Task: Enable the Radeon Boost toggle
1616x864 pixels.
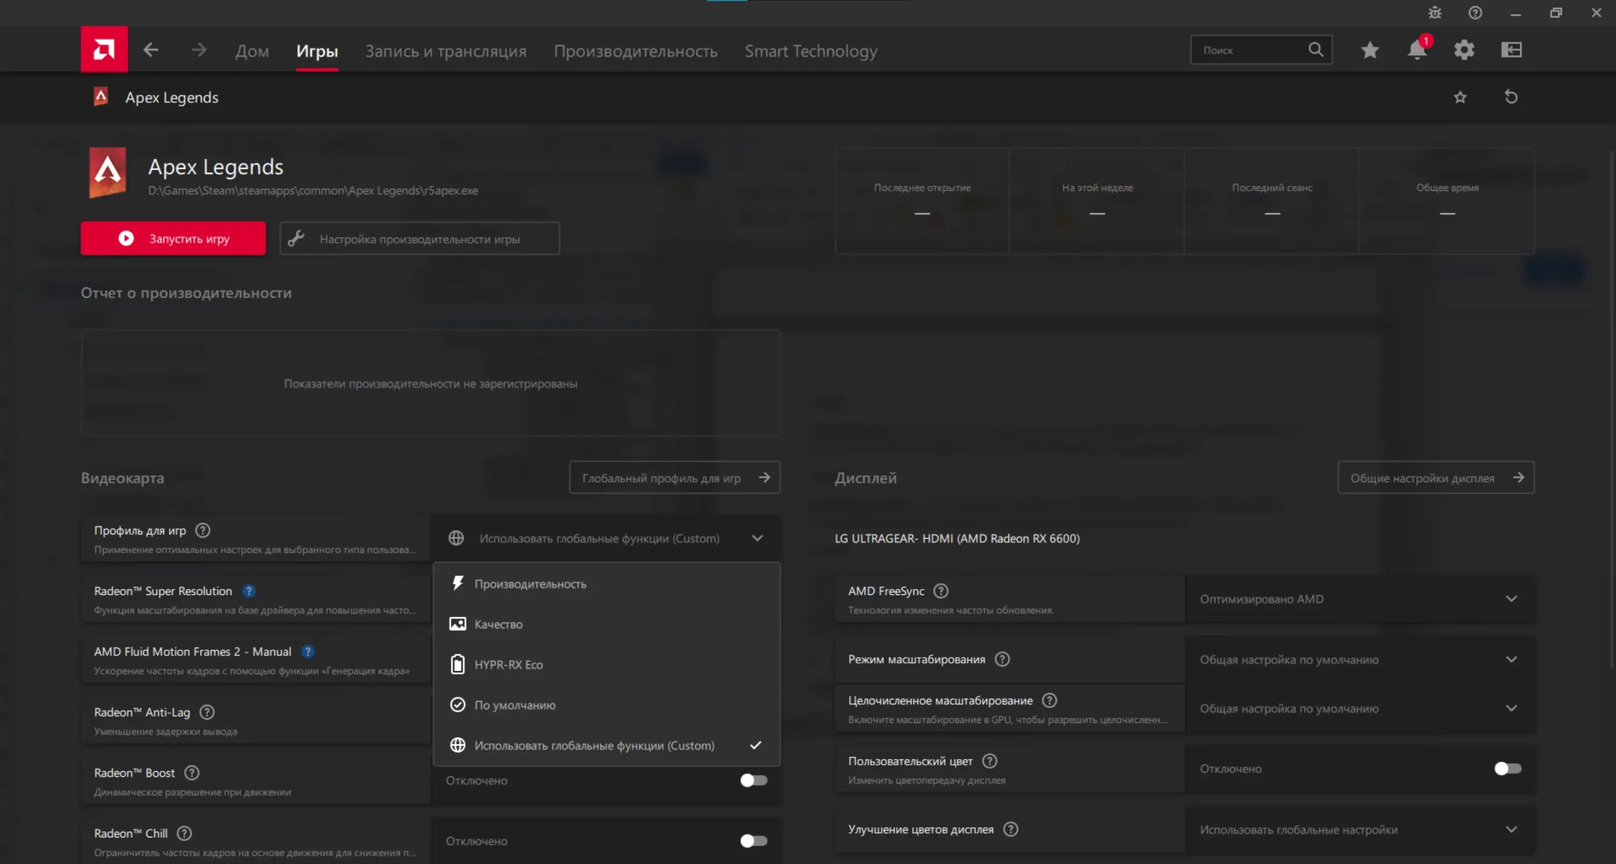Action: [x=753, y=780]
